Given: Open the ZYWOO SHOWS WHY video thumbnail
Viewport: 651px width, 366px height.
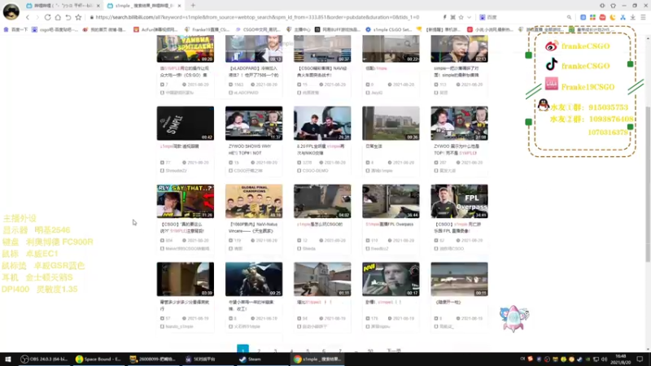Looking at the screenshot, I should pos(254,124).
